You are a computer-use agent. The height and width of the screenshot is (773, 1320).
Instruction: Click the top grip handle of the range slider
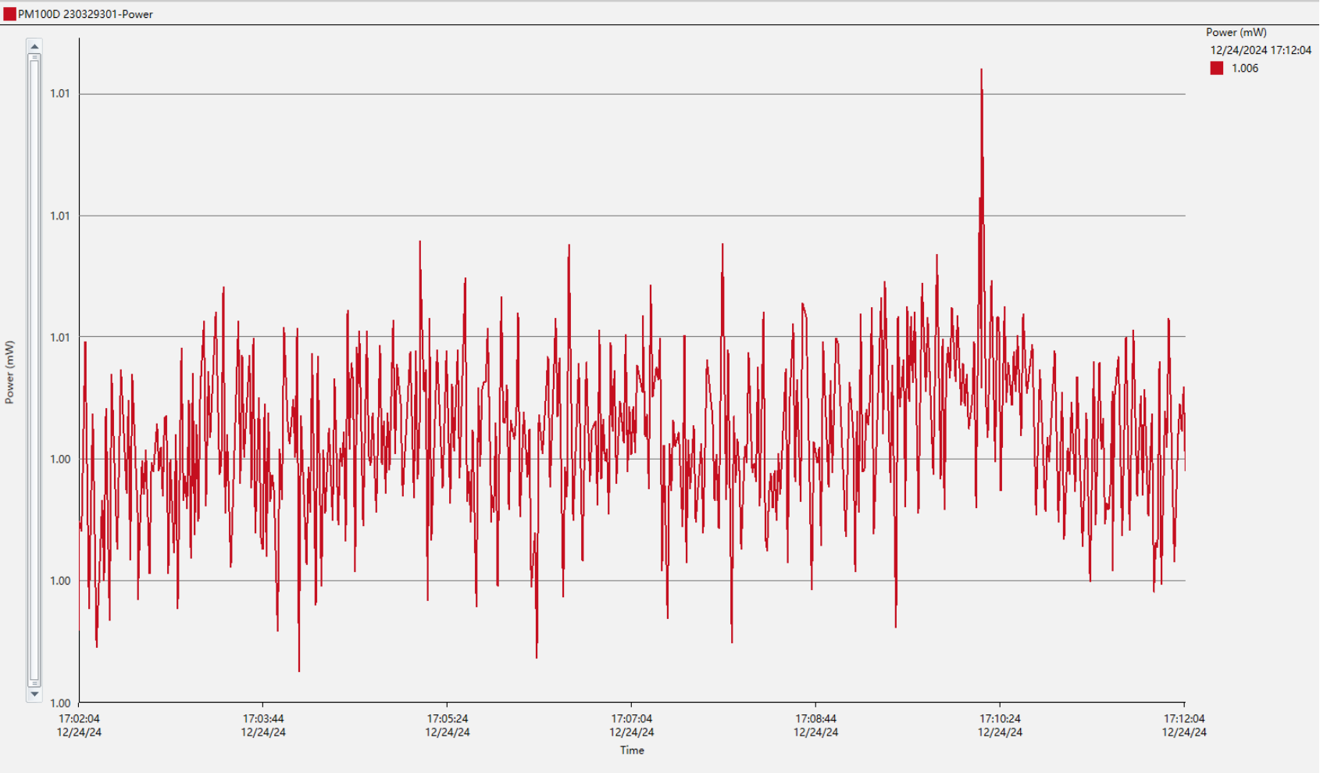point(34,58)
